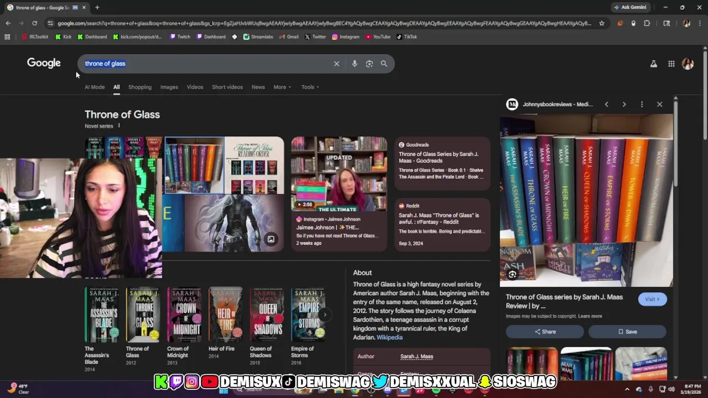Viewport: 708px width, 398px height.
Task: Open the Twitch bookmark
Action: pyautogui.click(x=180, y=37)
